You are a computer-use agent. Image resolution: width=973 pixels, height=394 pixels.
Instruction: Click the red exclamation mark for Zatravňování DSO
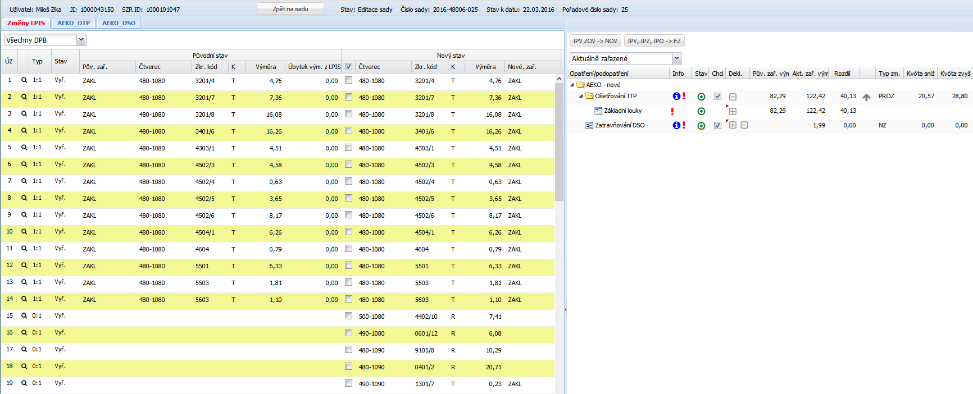pyautogui.click(x=684, y=125)
